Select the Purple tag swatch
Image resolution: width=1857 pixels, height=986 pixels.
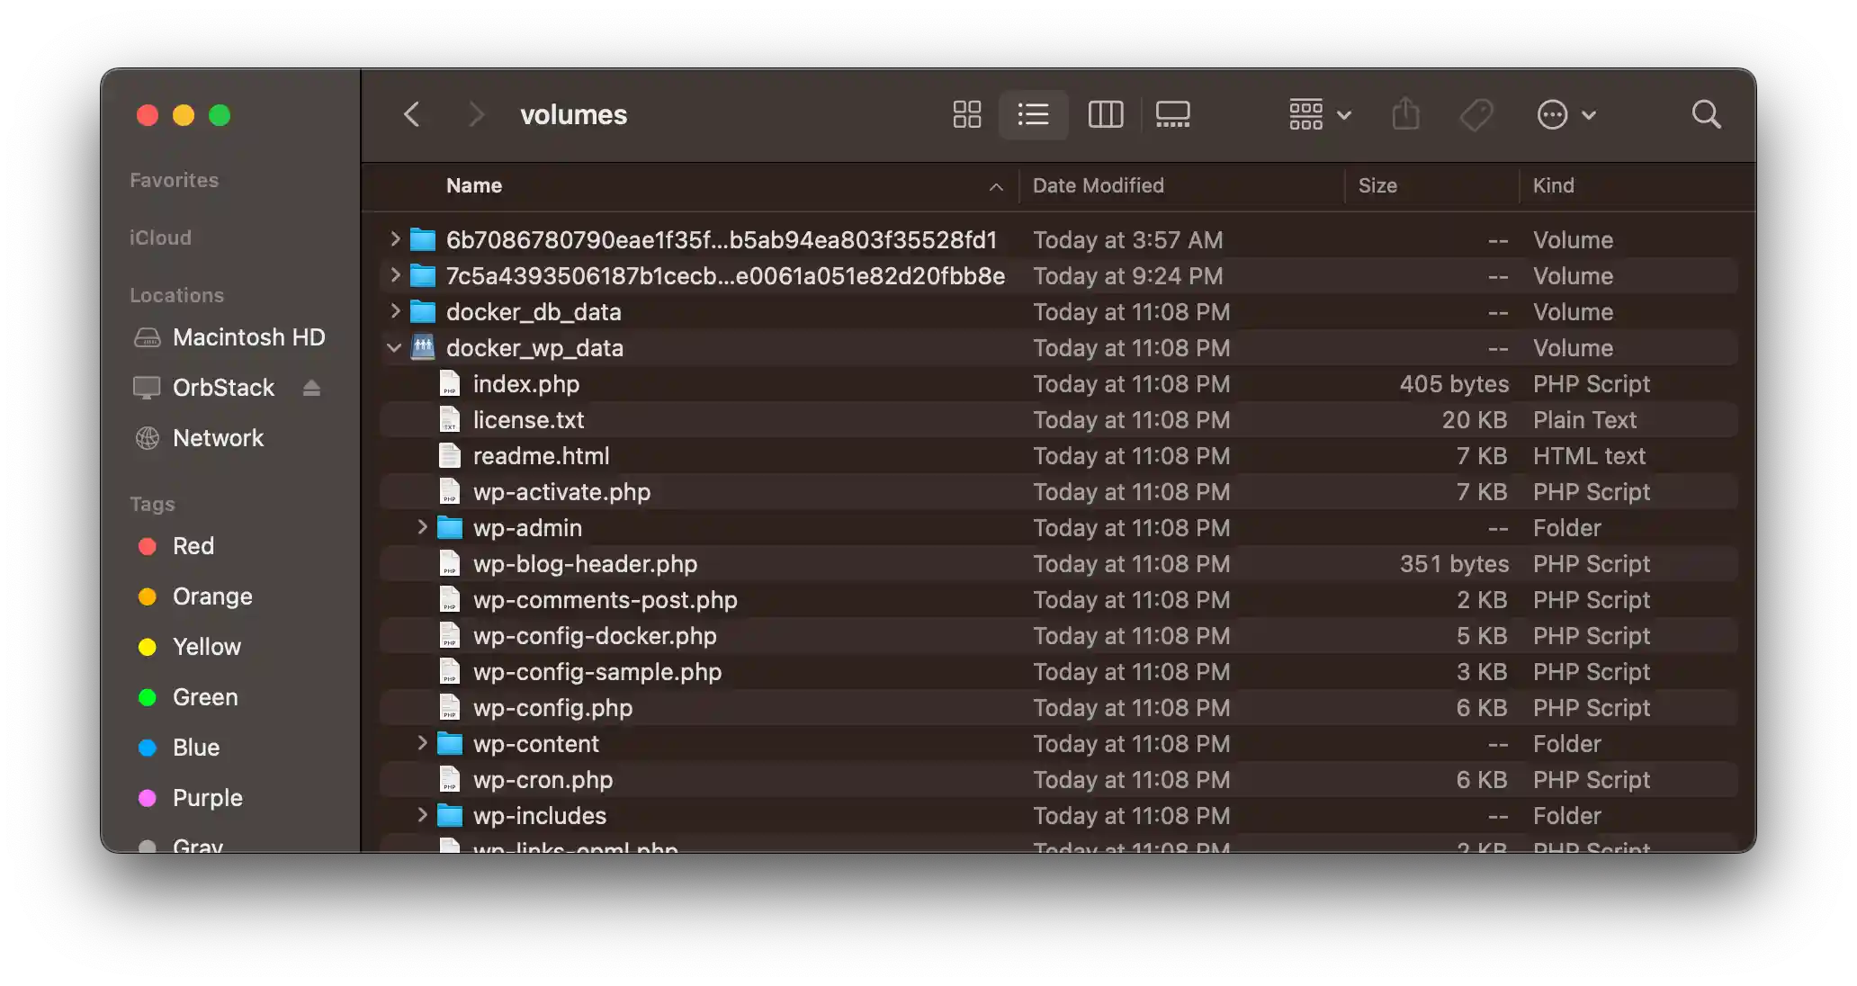(x=148, y=798)
